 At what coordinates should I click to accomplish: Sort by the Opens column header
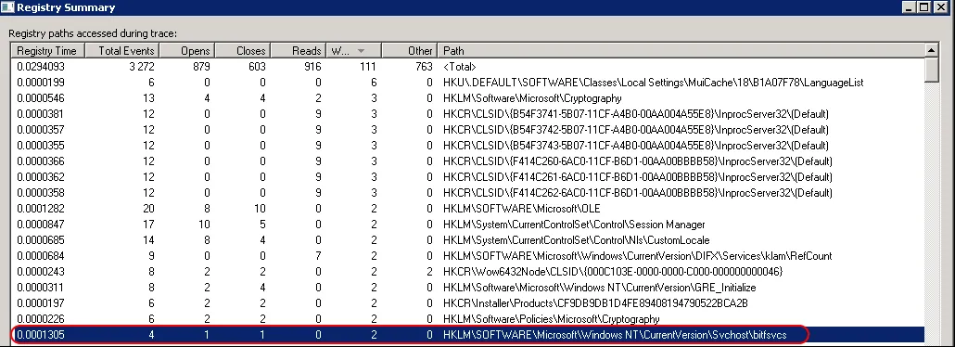(x=187, y=51)
